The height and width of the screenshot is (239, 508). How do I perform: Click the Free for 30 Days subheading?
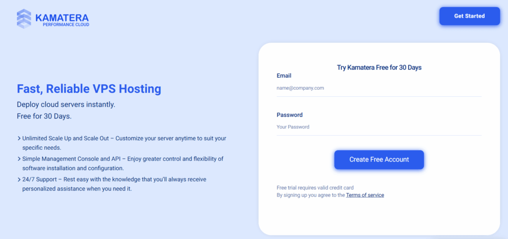(x=44, y=117)
